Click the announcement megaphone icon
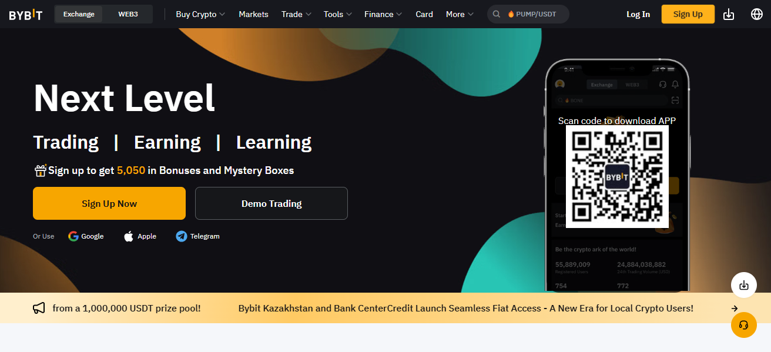This screenshot has height=352, width=771. (x=39, y=308)
